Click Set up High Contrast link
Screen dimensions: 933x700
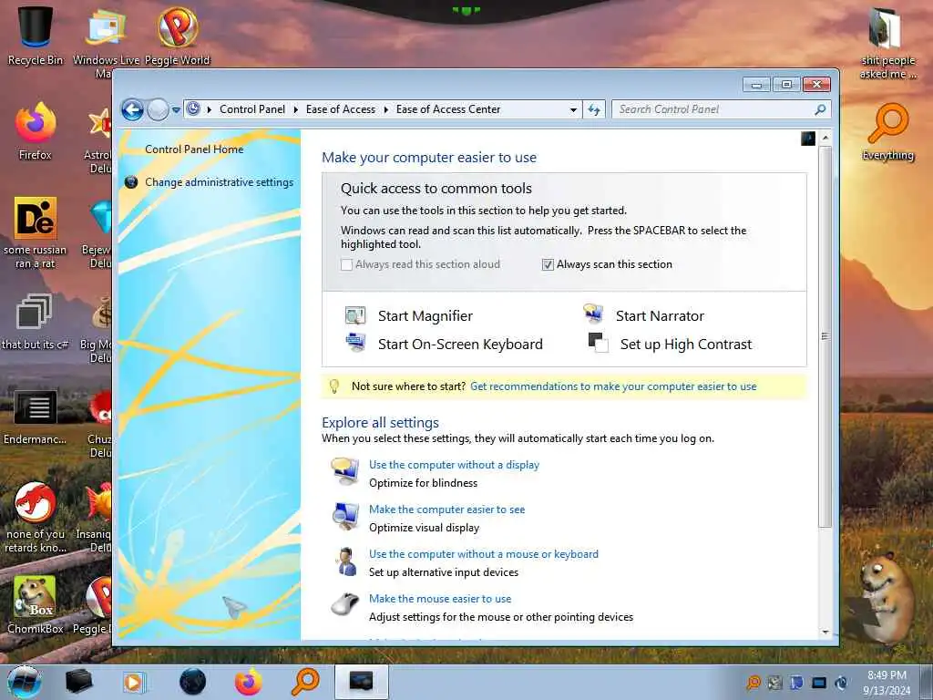[x=686, y=344]
